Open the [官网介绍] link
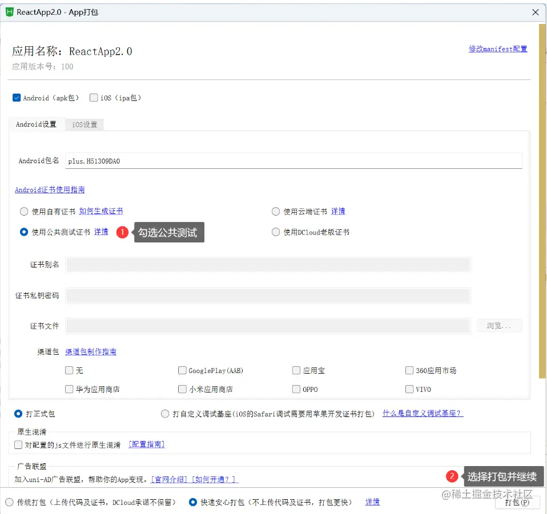The height and width of the screenshot is (514, 547). tap(169, 480)
